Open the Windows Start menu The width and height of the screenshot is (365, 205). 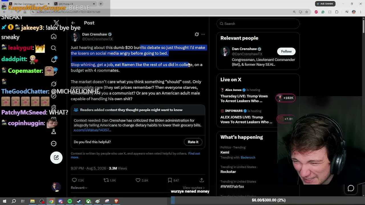[x=5, y=201]
